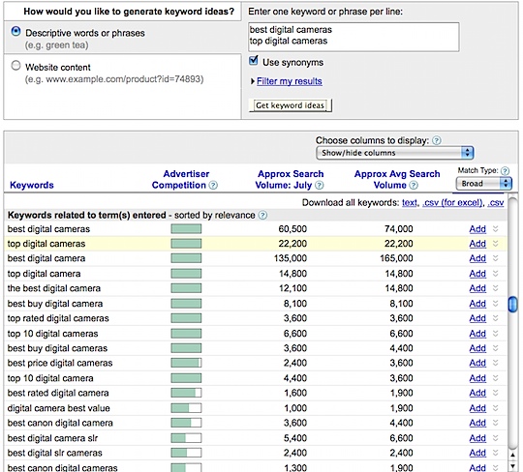This screenshot has height=472, width=523.
Task: Click help icon next to Match Type
Action: click(x=506, y=171)
